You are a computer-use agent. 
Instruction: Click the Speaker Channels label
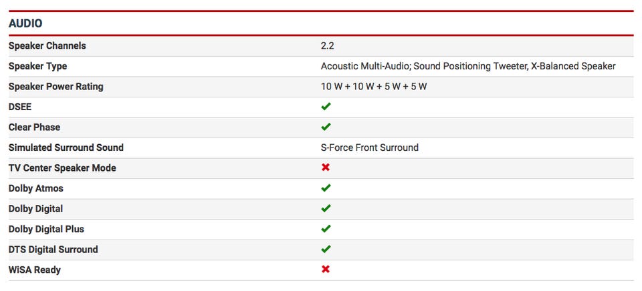click(x=47, y=46)
